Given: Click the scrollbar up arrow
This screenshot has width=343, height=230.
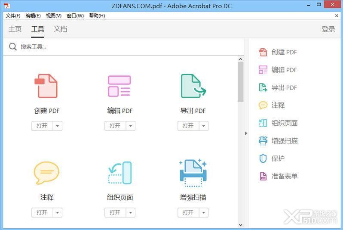Looking at the screenshot, I should 240,59.
